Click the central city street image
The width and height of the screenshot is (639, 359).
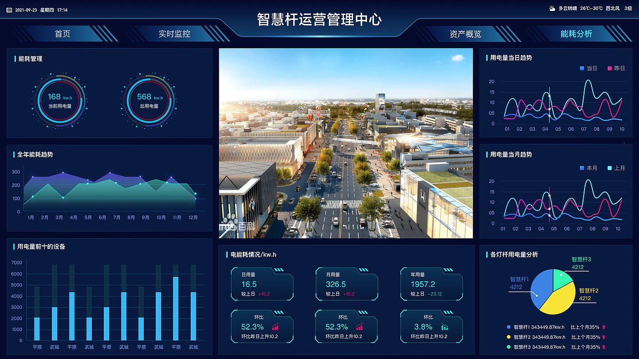coord(345,143)
